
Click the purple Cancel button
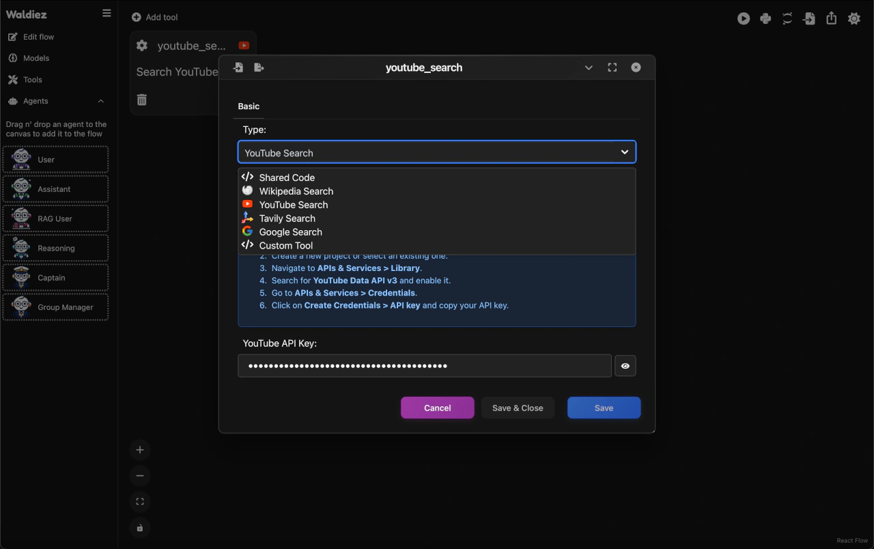437,408
